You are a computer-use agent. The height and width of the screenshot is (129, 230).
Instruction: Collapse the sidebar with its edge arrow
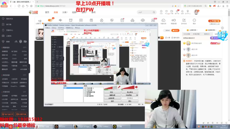pos(29,69)
